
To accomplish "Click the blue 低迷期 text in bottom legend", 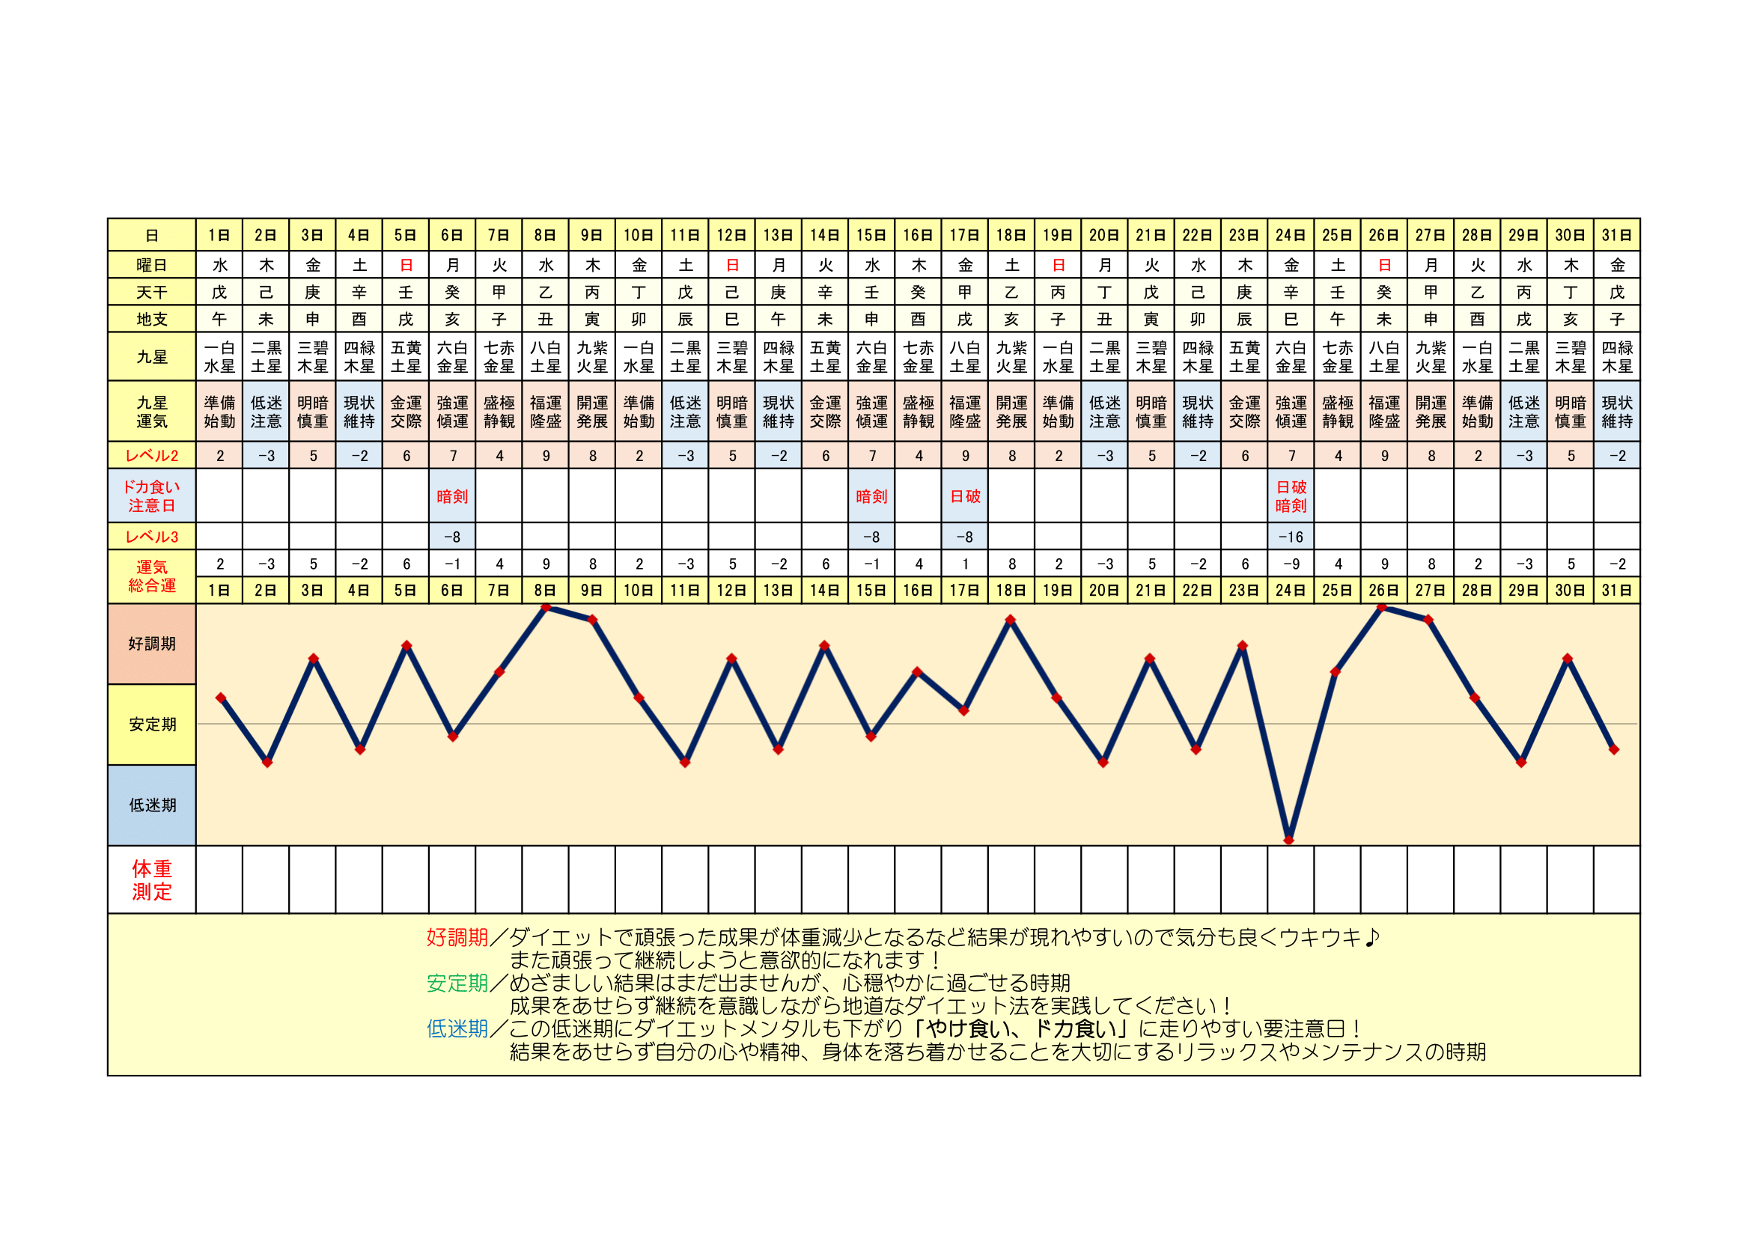I will (457, 1029).
